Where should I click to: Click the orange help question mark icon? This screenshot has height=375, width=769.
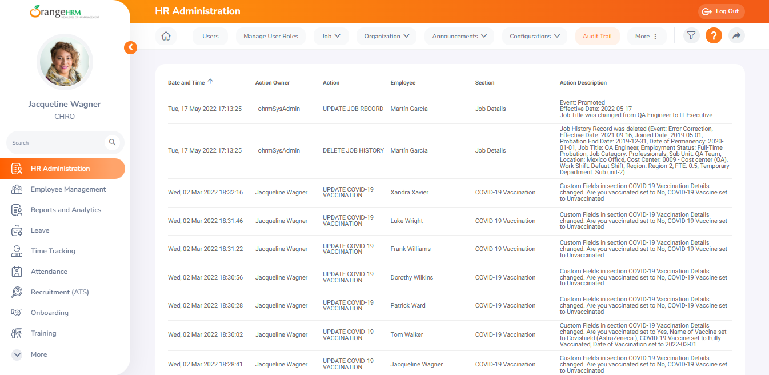pos(714,36)
